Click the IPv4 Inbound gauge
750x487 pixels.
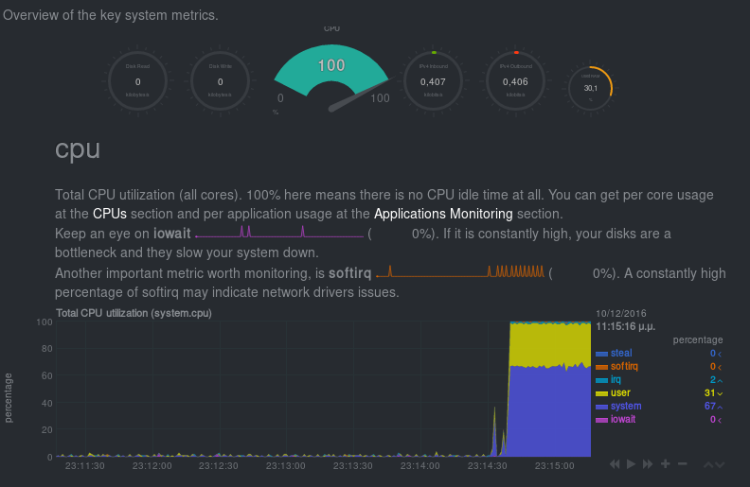pos(433,81)
